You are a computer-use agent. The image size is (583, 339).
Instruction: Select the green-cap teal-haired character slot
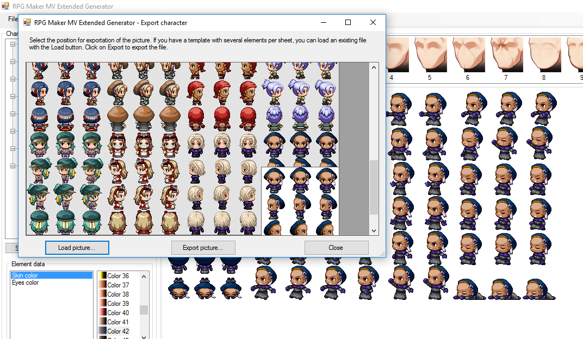[x=66, y=184]
